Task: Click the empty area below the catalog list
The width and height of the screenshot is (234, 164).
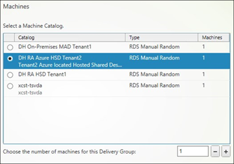Action: pos(115,119)
